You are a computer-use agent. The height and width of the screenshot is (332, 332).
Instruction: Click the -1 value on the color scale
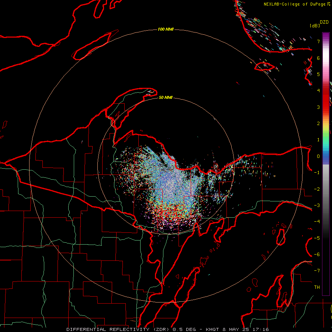(x=317, y=173)
